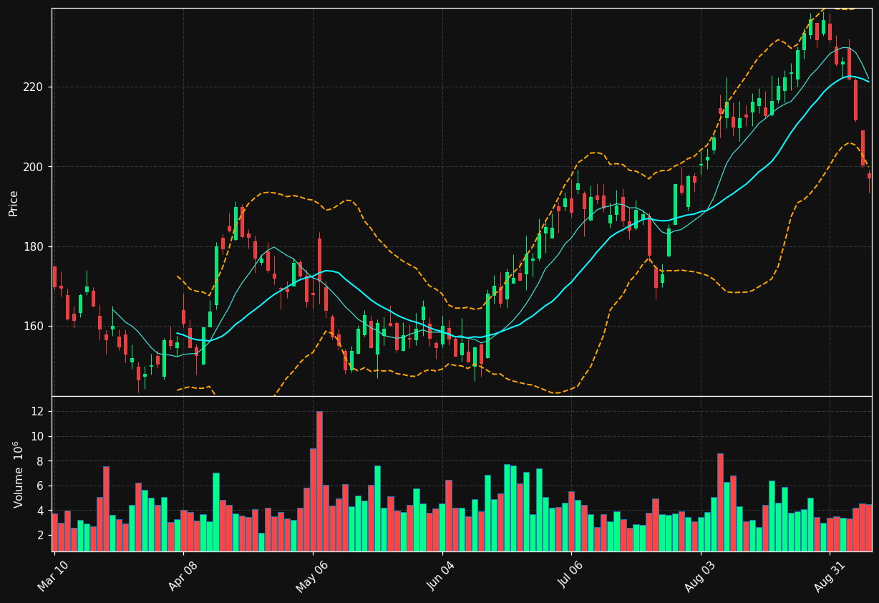Click the 12 volume tick label
Viewport: 879px width, 603px height.
(37, 412)
